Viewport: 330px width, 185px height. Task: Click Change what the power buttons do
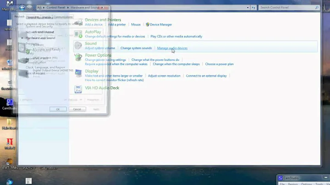click(x=155, y=60)
